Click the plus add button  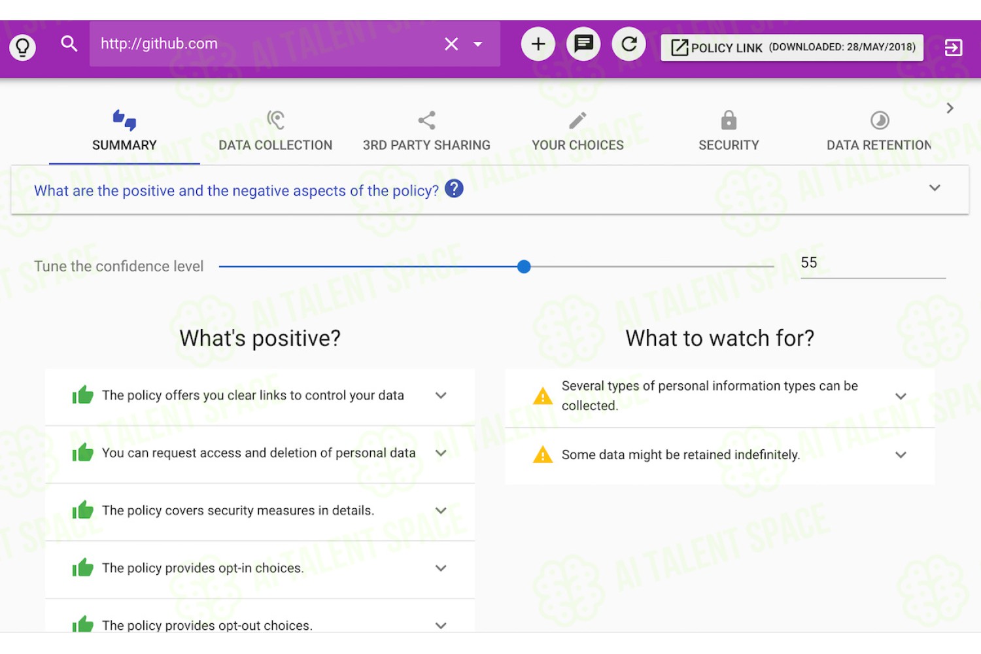538,44
